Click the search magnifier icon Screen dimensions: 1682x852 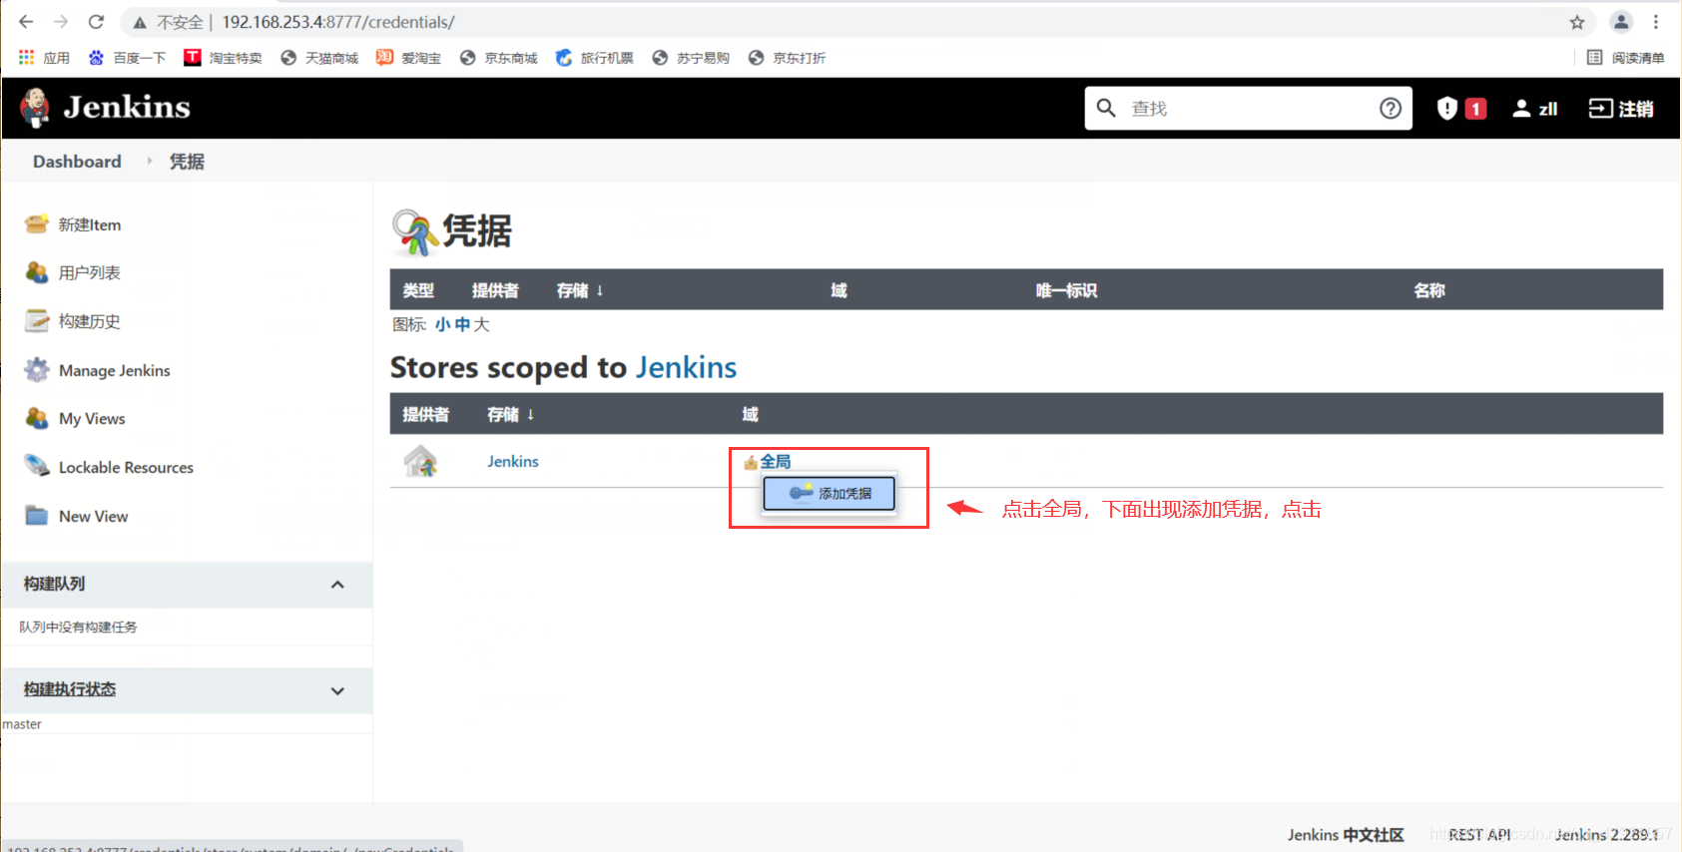click(1106, 108)
